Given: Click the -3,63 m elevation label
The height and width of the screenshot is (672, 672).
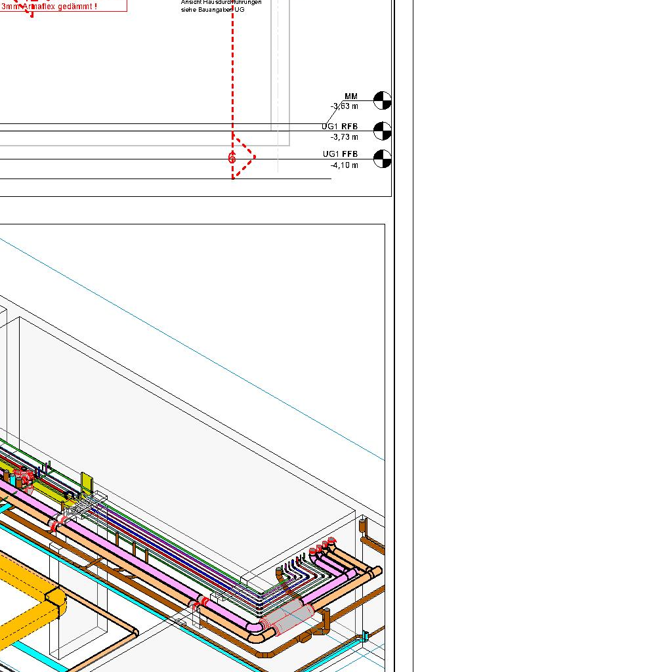Looking at the screenshot, I should coord(345,106).
